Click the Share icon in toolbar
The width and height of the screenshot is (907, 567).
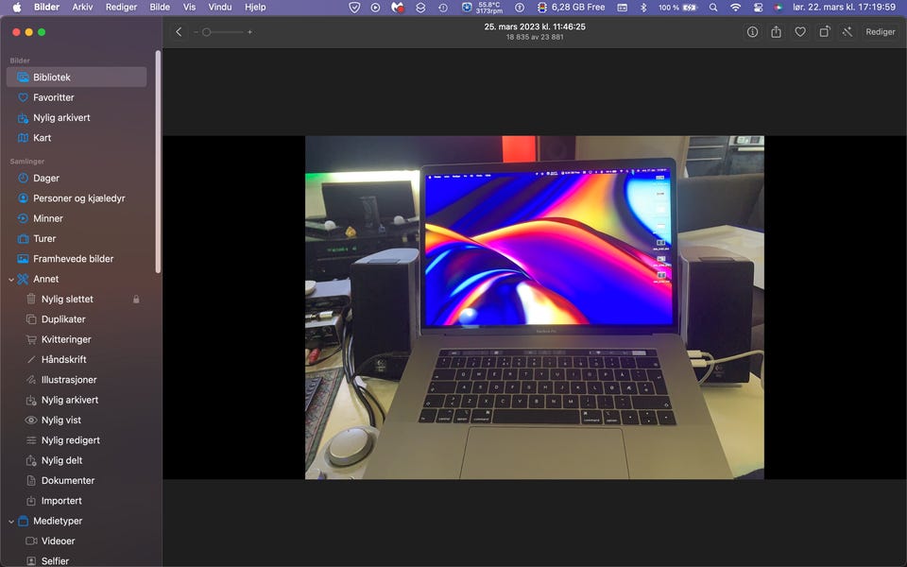point(776,32)
